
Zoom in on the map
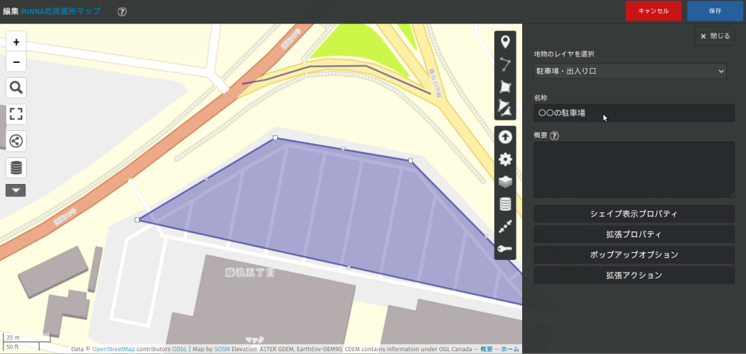(16, 42)
